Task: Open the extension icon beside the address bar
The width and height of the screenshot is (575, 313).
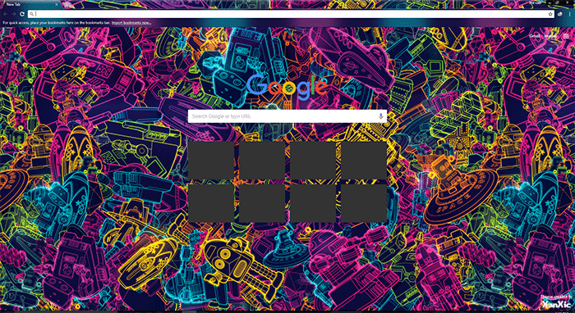Action: point(560,14)
